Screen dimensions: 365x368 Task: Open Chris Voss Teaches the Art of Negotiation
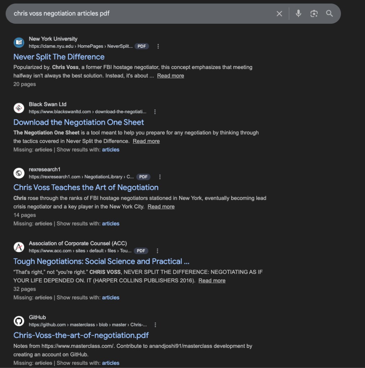click(86, 187)
